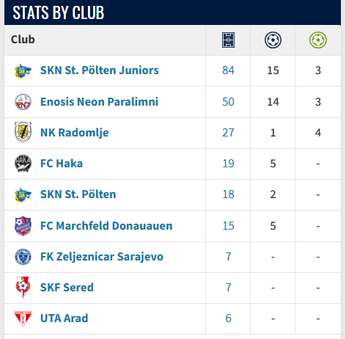Click the UTA Arad triangular crest
The height and width of the screenshot is (339, 346).
tap(23, 318)
